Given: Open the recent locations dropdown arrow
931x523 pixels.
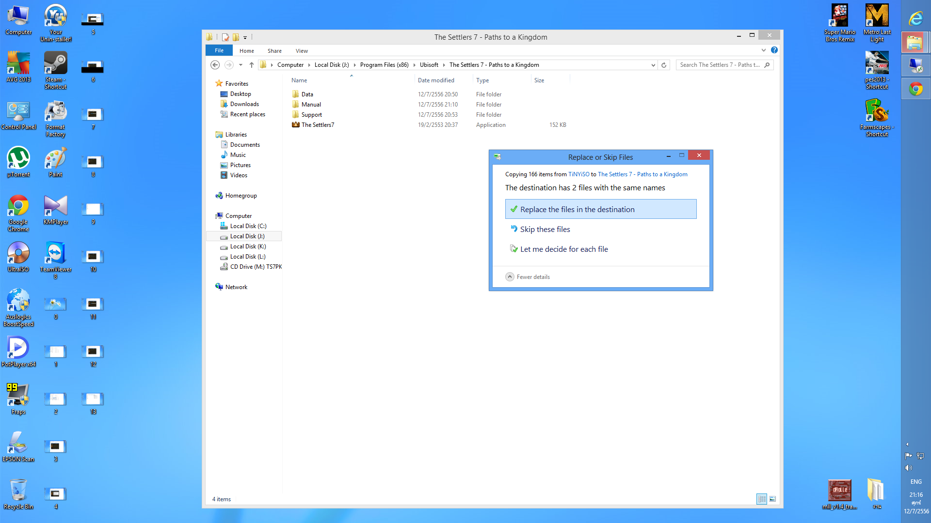Looking at the screenshot, I should [241, 65].
